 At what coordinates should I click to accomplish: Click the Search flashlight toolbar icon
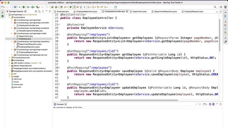tap(65, 7)
